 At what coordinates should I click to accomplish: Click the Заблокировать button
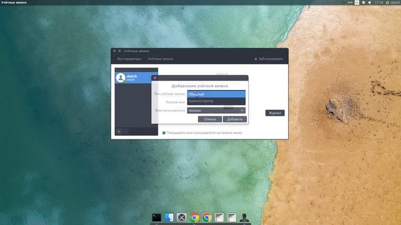pyautogui.click(x=269, y=59)
